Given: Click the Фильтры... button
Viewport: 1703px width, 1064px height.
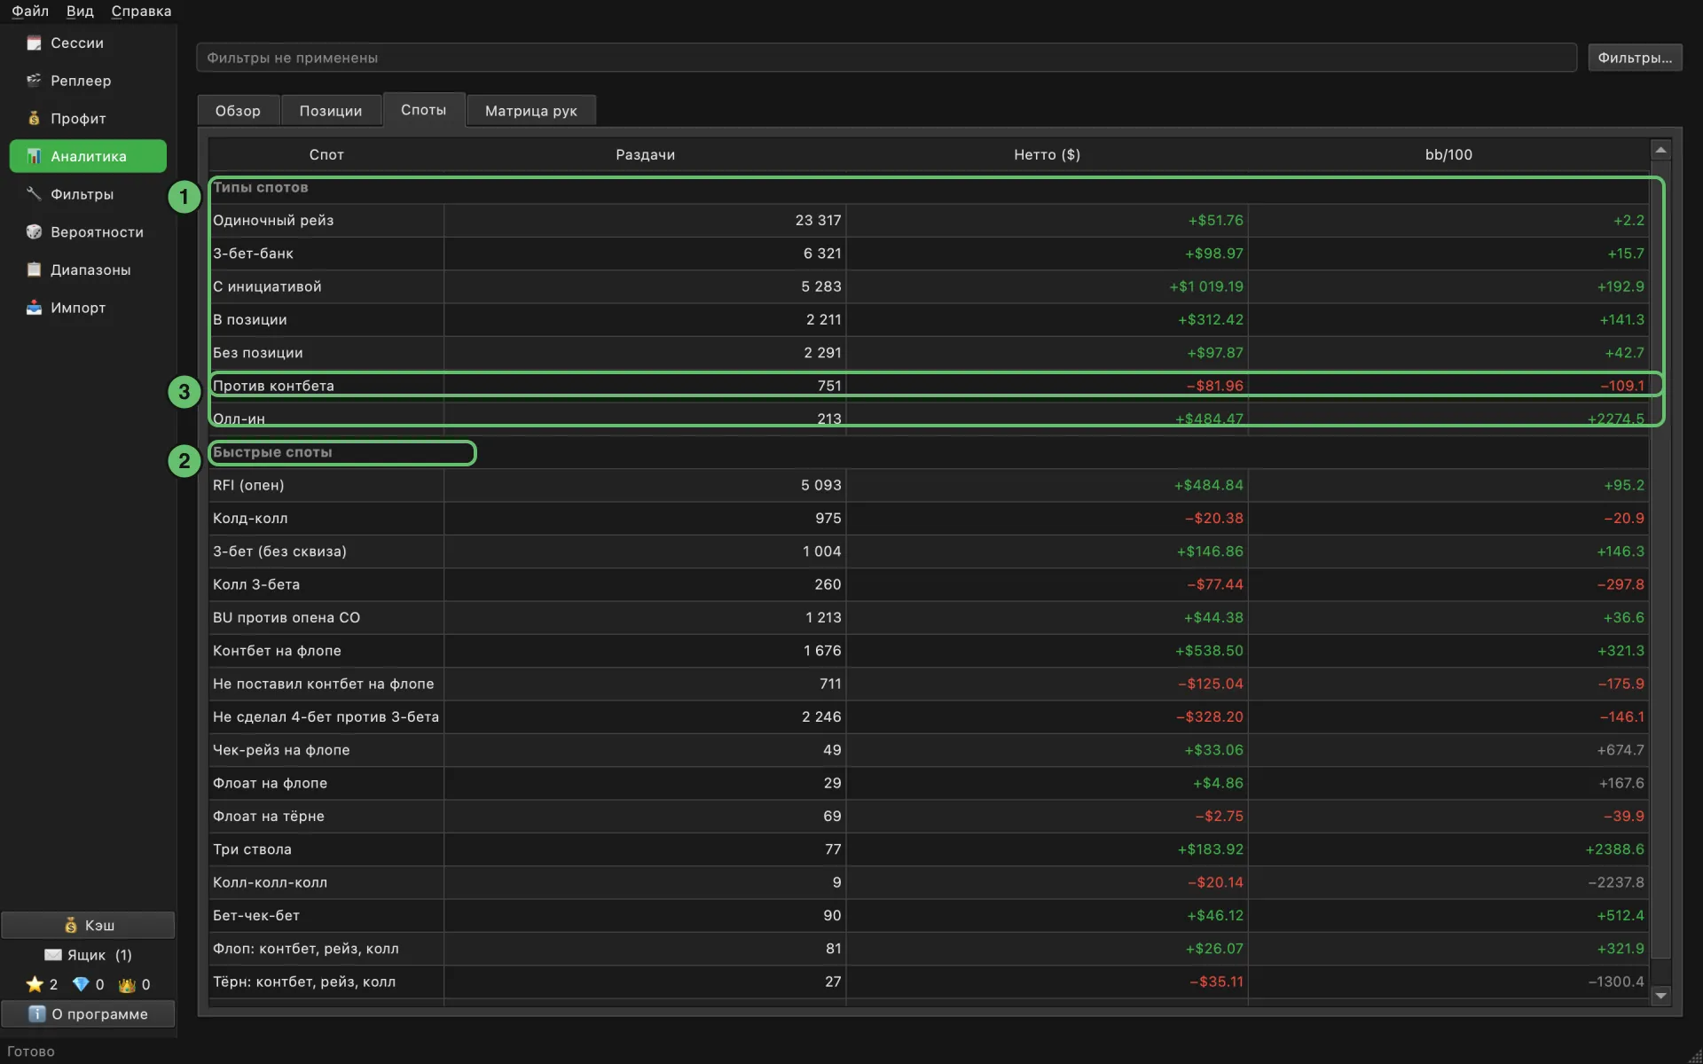Looking at the screenshot, I should (x=1635, y=58).
